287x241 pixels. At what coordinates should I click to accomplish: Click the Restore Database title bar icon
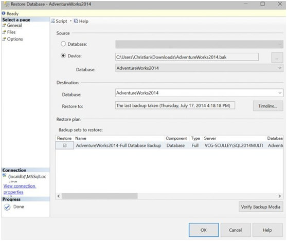[7, 4]
